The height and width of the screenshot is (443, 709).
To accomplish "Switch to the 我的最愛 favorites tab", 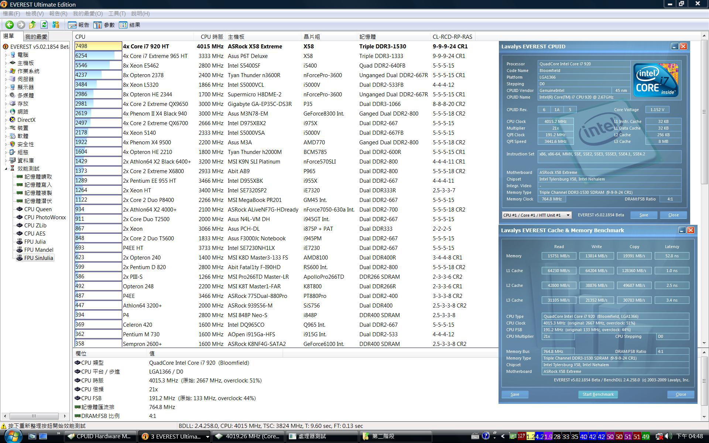I will pyautogui.click(x=36, y=37).
